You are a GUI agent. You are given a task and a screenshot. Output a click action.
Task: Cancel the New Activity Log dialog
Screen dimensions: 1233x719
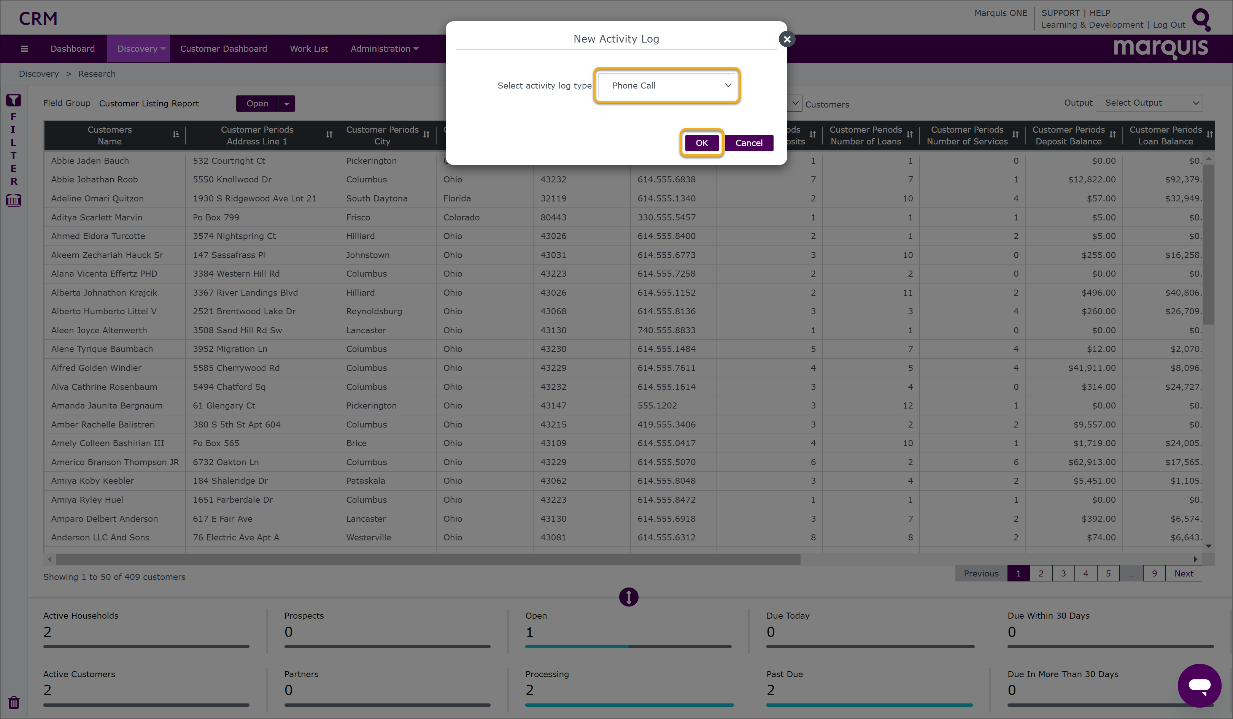click(748, 143)
